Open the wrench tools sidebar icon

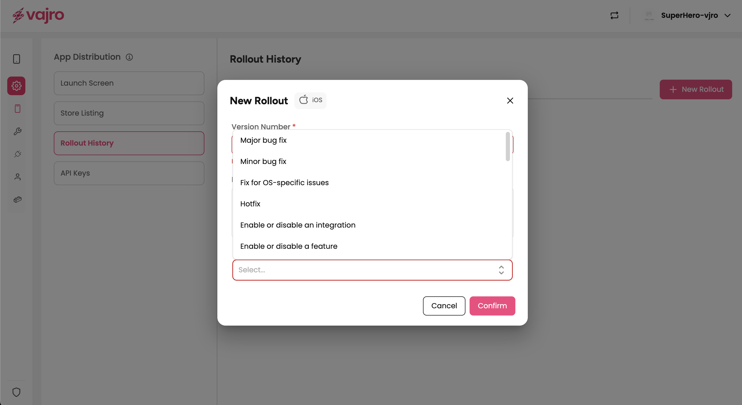click(x=17, y=131)
